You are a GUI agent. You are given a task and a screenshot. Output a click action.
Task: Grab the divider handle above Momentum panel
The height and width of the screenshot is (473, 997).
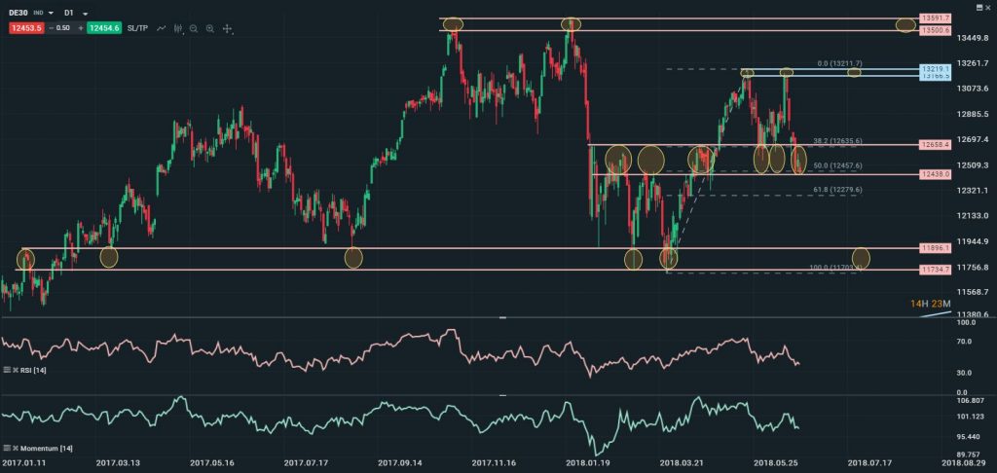tap(502, 395)
